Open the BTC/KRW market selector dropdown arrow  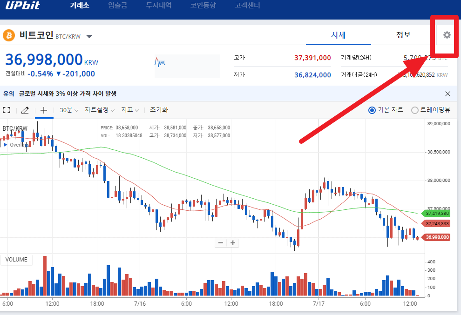tap(89, 36)
